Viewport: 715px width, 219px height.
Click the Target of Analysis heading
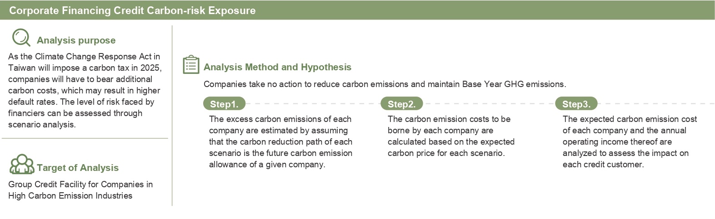(78, 168)
